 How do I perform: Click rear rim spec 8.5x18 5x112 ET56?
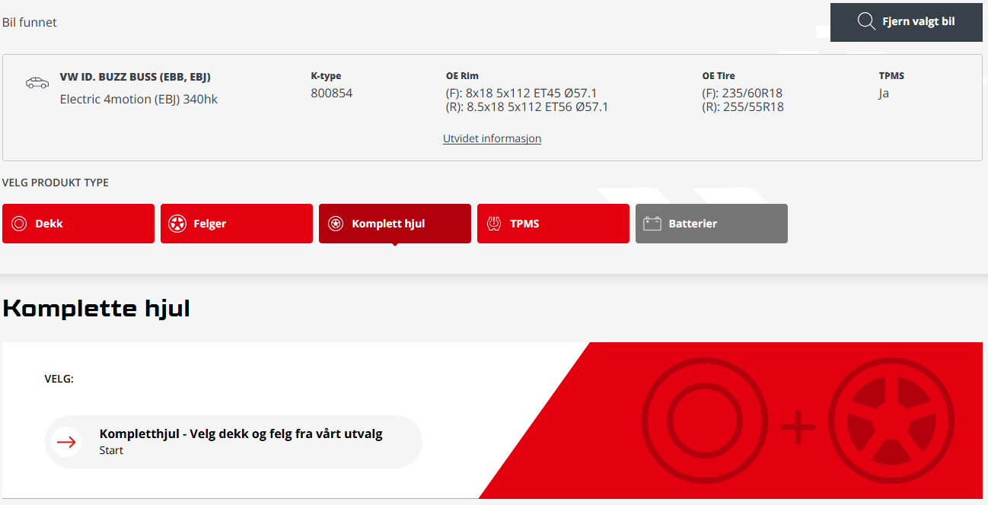tap(527, 107)
